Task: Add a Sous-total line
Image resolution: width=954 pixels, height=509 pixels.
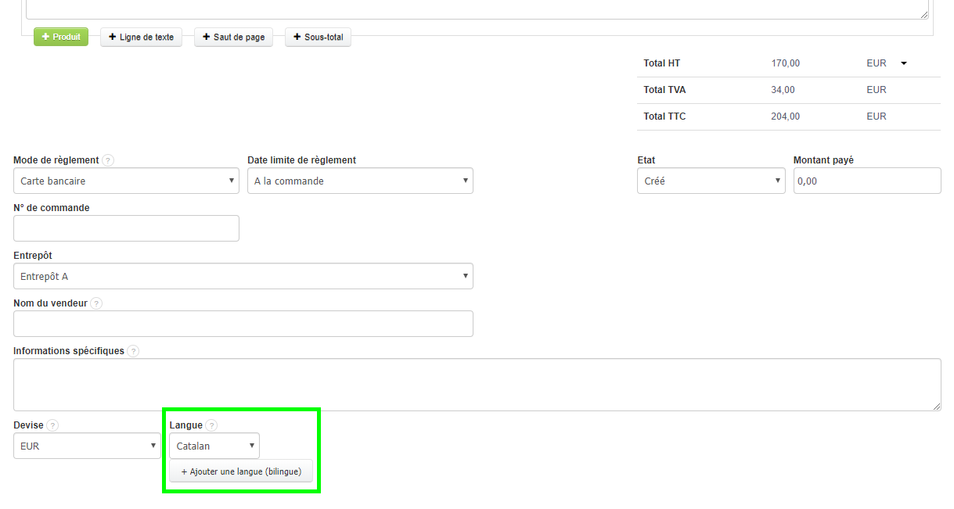Action: click(319, 37)
